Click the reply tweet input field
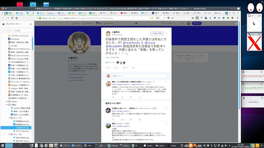Image resolution: width=264 pixels, height=148 pixels. coord(139,76)
